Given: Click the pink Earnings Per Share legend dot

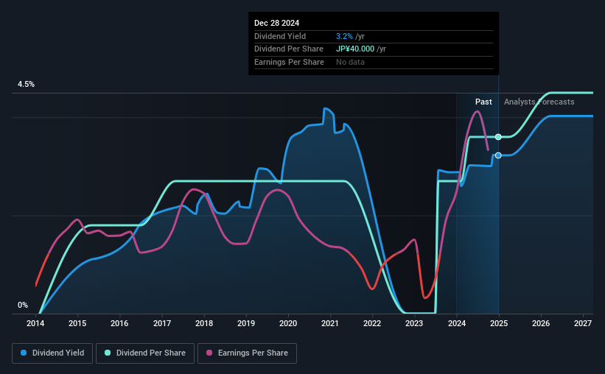Looking at the screenshot, I should (x=209, y=353).
